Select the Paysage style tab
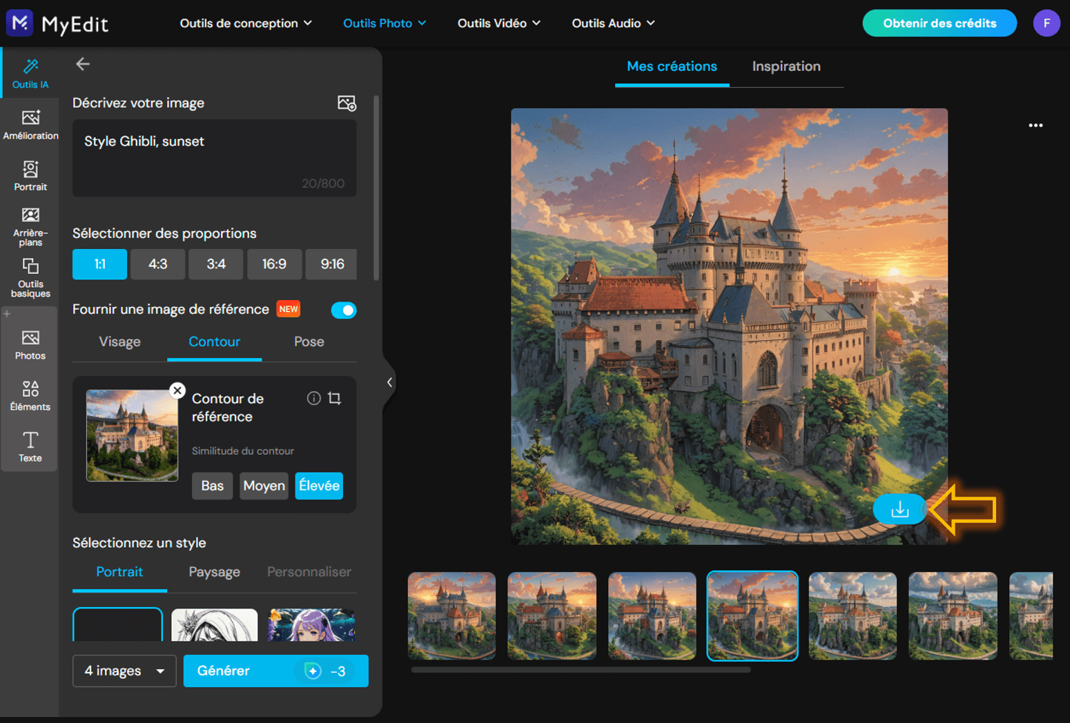Screen dimensions: 1070x723 (214, 572)
